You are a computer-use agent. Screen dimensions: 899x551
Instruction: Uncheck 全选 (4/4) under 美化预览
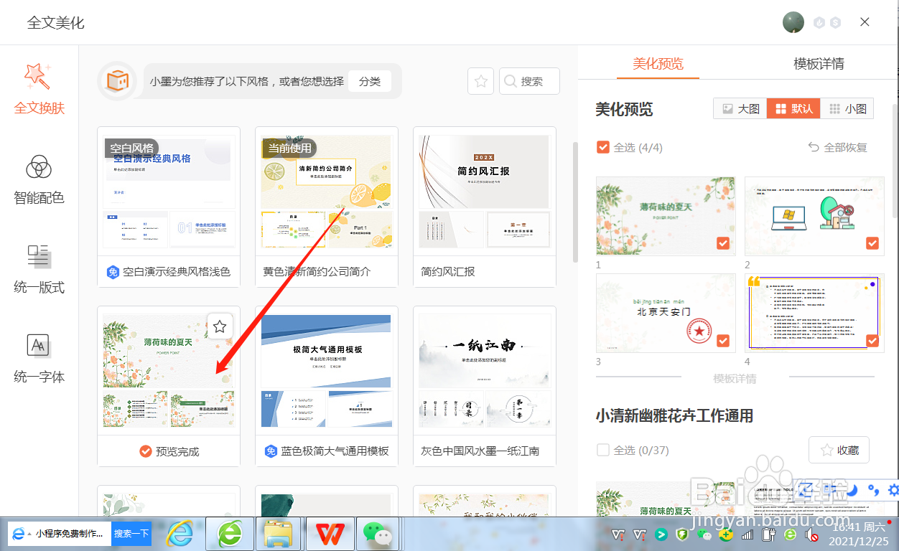(603, 147)
